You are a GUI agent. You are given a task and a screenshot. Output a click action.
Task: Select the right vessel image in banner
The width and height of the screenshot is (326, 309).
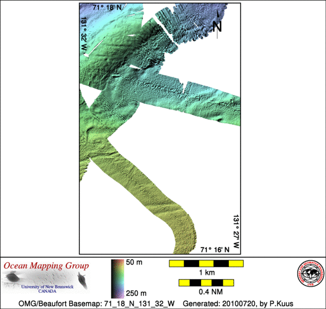coord(81,281)
